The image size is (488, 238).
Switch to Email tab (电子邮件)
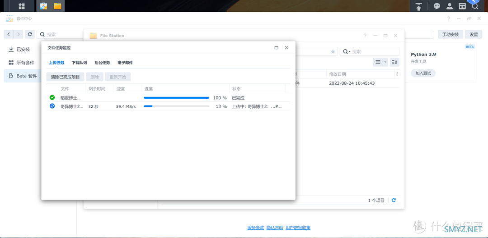[125, 63]
